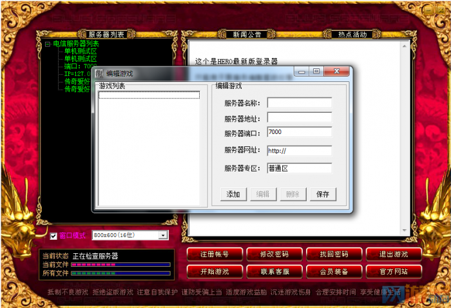Close the 编辑游戏 dialog

[x=338, y=72]
